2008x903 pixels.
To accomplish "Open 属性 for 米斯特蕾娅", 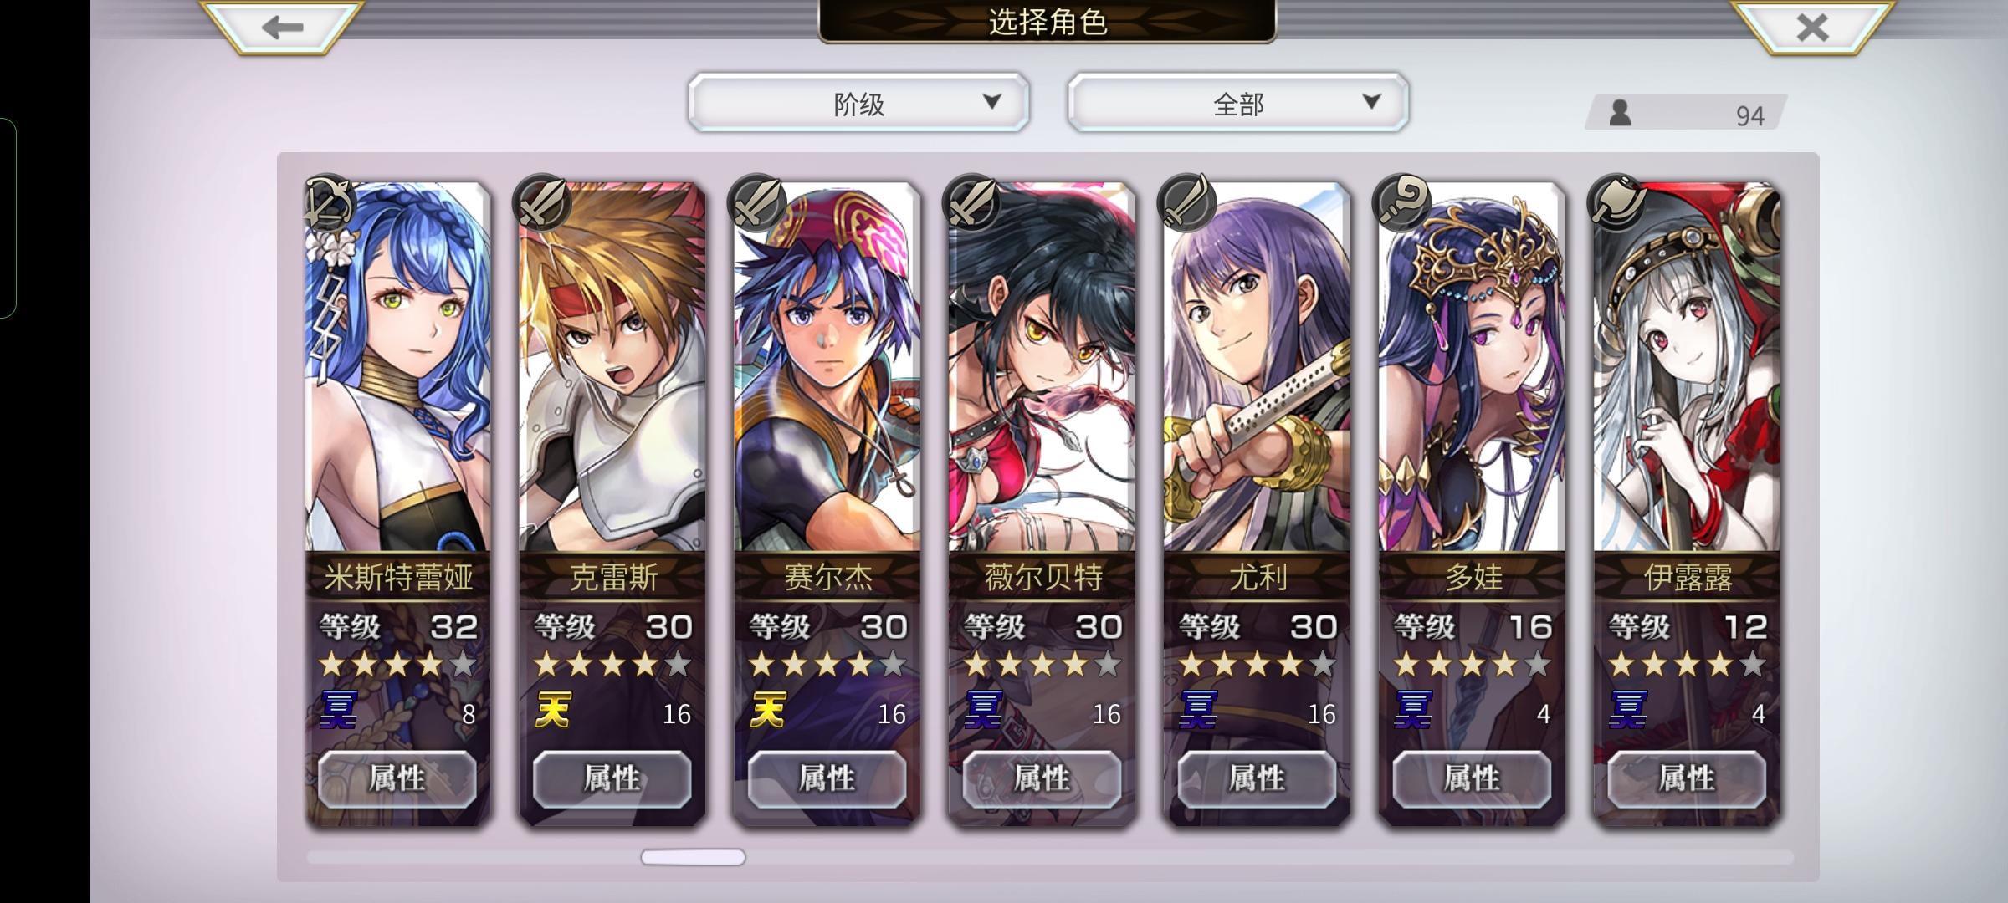I will (397, 778).
